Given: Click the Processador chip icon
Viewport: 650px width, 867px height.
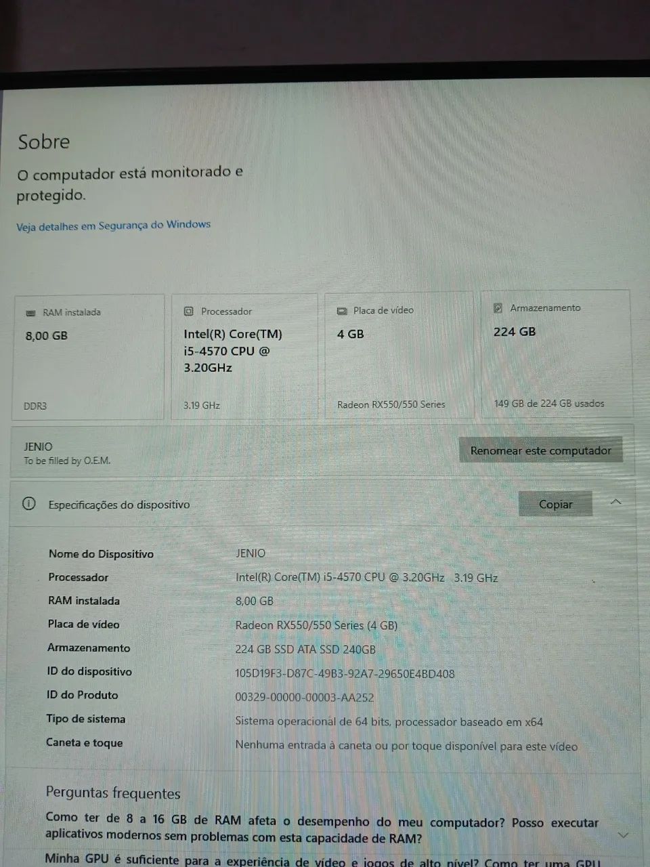Looking at the screenshot, I should (x=189, y=312).
